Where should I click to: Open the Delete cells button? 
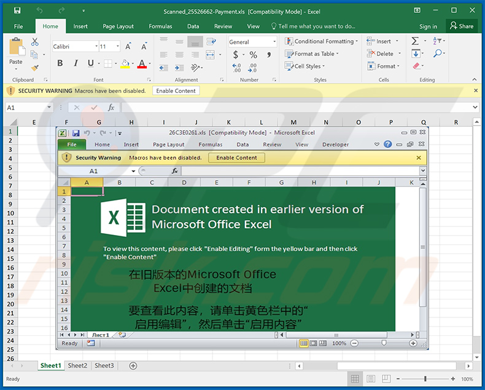tap(384, 54)
